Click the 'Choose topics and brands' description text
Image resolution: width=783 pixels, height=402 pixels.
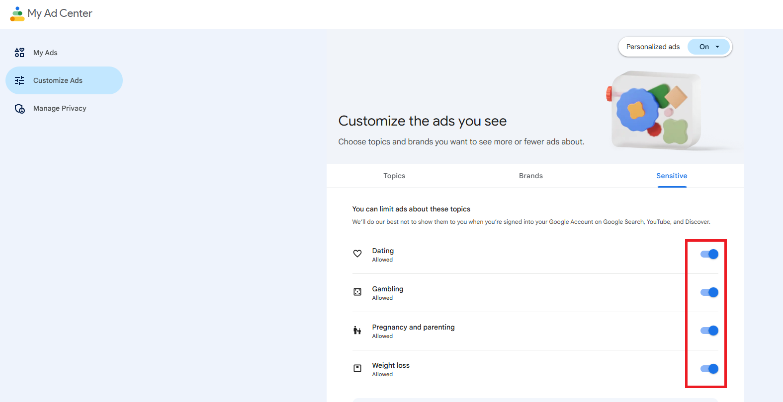(461, 142)
